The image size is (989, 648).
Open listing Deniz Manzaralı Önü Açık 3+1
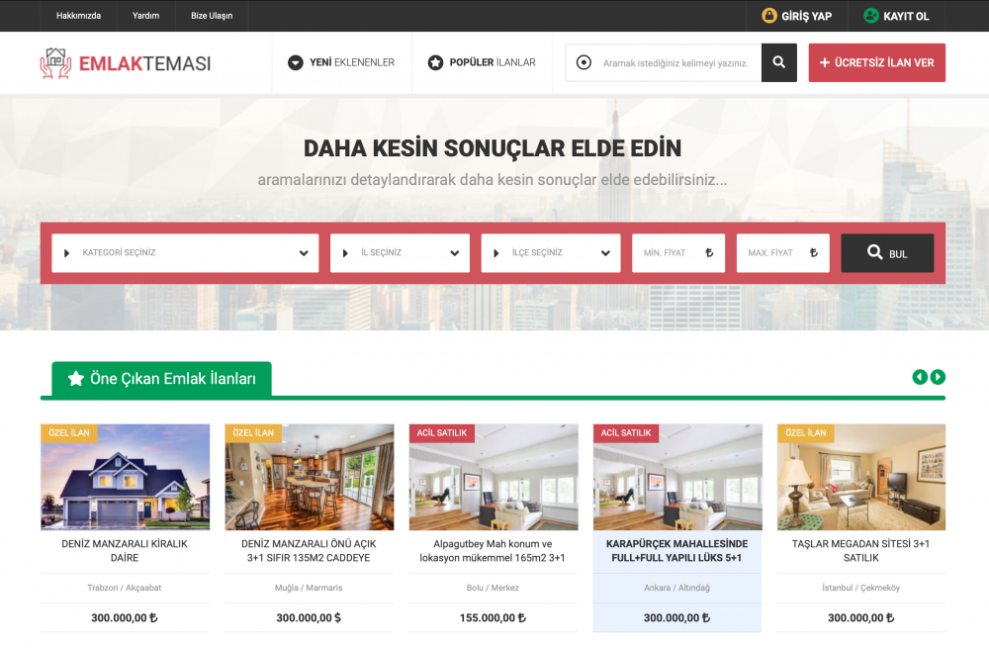pyautogui.click(x=309, y=551)
